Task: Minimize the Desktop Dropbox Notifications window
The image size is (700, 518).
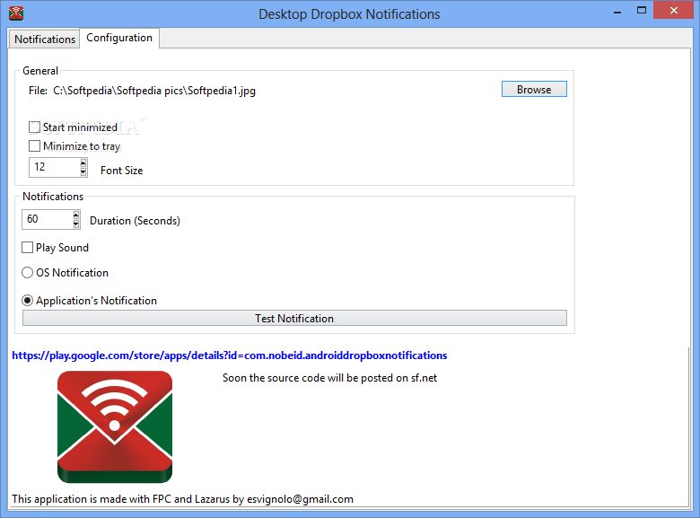Action: pos(617,11)
